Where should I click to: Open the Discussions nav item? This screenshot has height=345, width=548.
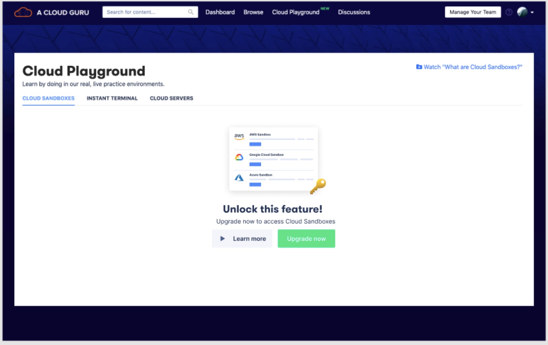coord(354,12)
